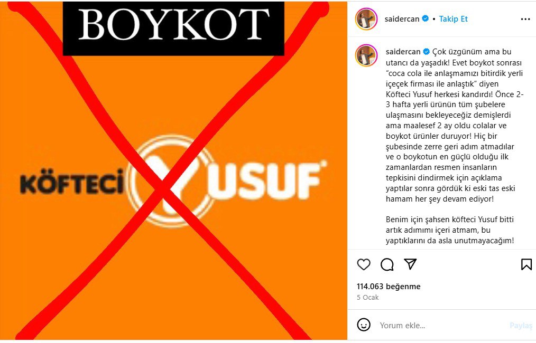Click the BOYKOT black banner
The image size is (536, 343).
click(x=174, y=28)
